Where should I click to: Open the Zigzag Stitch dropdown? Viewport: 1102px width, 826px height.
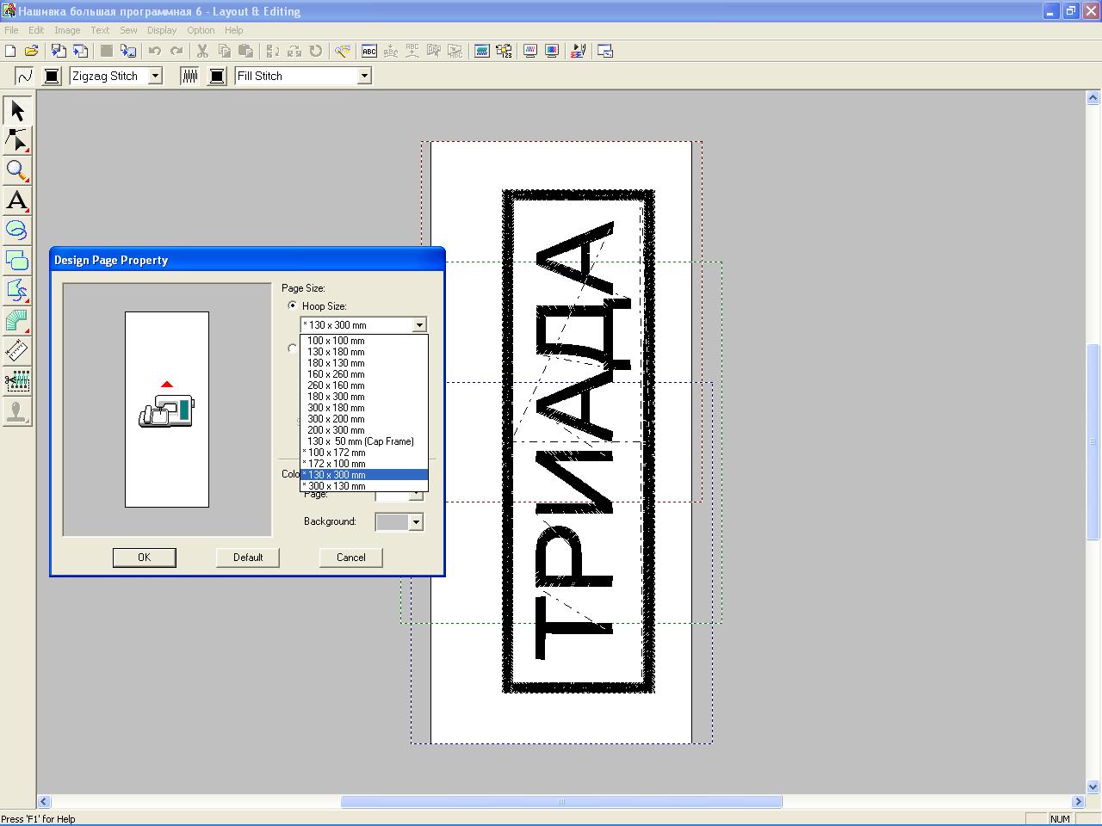tap(155, 76)
